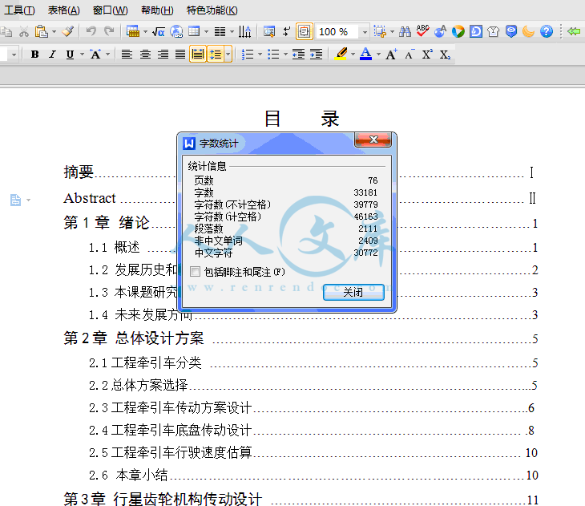The height and width of the screenshot is (506, 585).
Task: Toggle the line spacing button
Action: point(216,55)
